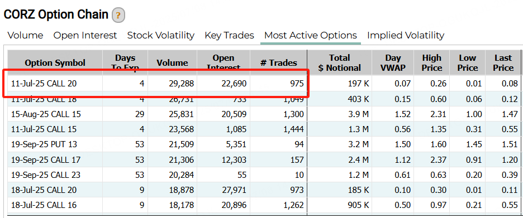
Task: Click the 19-Sep-25 CALL 23 option symbol
Action: 46,175
